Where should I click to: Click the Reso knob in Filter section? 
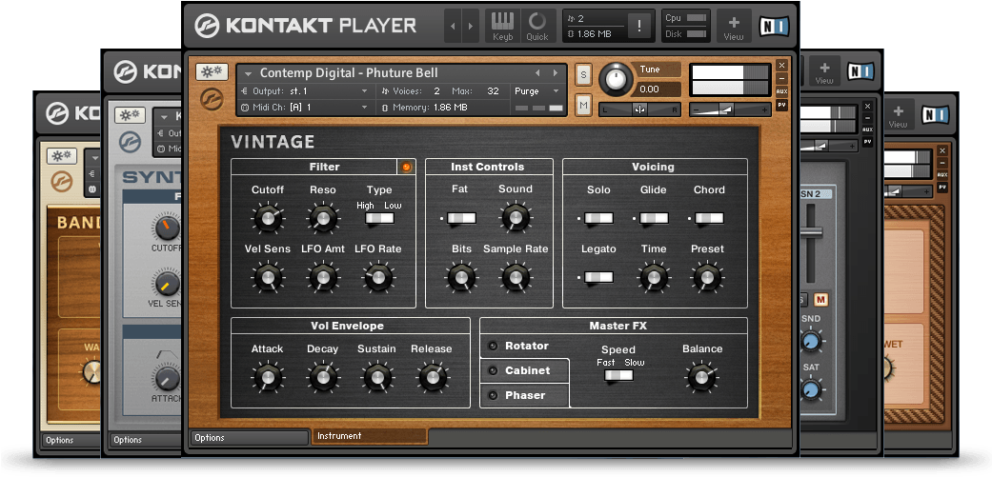tap(323, 218)
